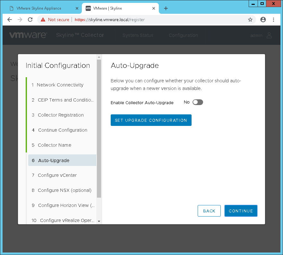Click the steps list scroll down arrow

(99, 221)
